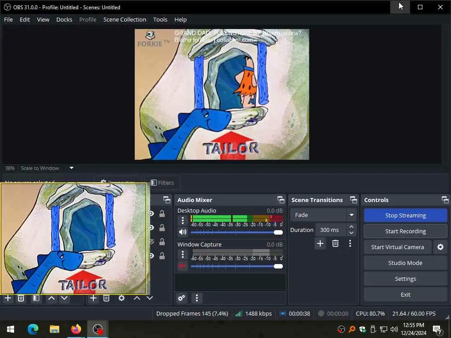Open Windows Security tray icon

pyautogui.click(x=362, y=329)
